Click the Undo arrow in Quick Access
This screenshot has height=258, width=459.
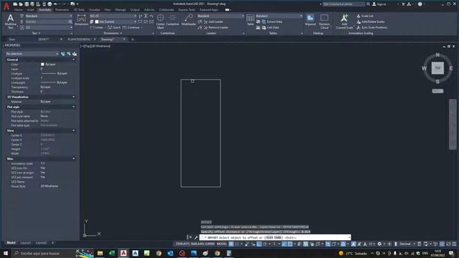[x=55, y=4]
